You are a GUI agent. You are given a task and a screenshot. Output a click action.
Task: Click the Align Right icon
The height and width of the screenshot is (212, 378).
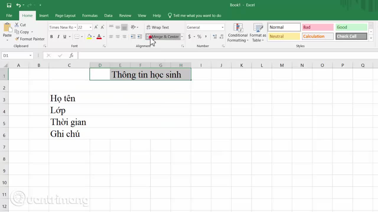pos(124,37)
